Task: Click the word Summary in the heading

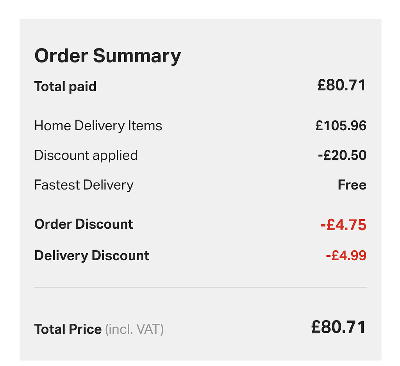Action: tap(137, 56)
